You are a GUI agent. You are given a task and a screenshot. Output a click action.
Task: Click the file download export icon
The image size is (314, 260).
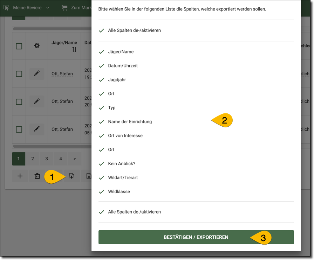[71, 176]
